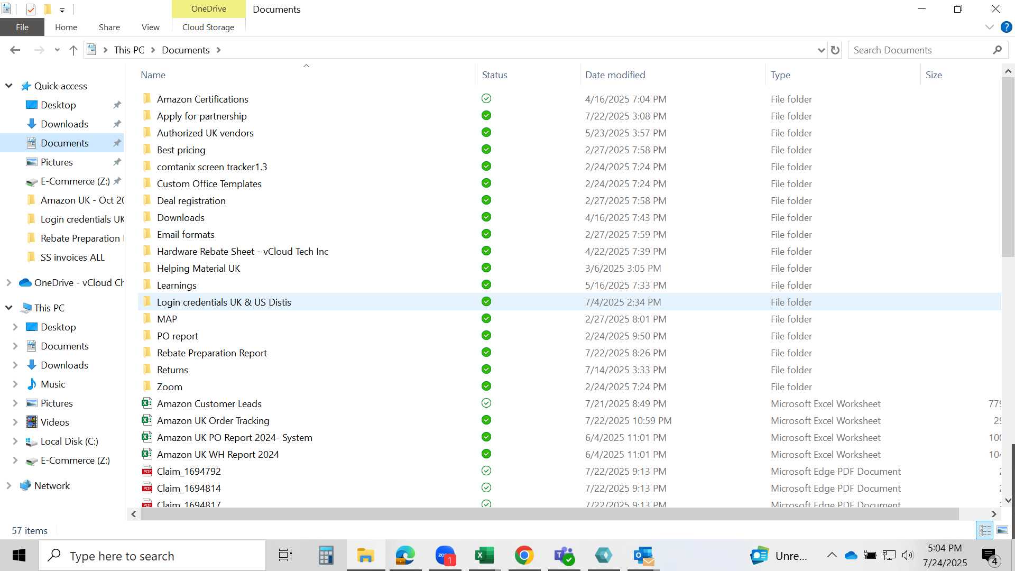The image size is (1015, 571).
Task: Sort by the Status column header
Action: pyautogui.click(x=494, y=75)
